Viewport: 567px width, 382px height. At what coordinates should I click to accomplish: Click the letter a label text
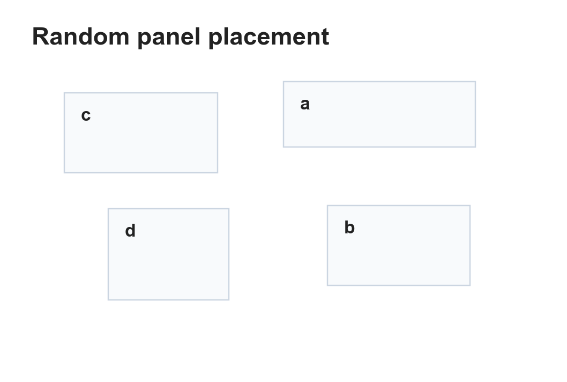coord(305,104)
